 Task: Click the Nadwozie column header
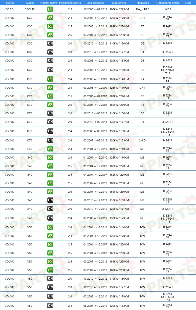pyautogui.click(x=142, y=3)
